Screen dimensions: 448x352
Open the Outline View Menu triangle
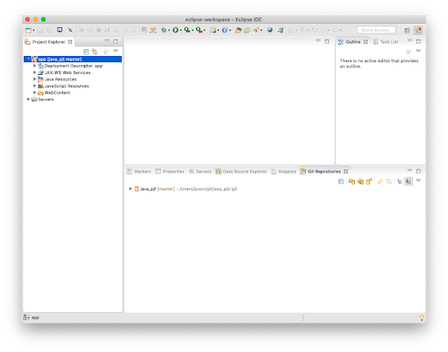[419, 51]
